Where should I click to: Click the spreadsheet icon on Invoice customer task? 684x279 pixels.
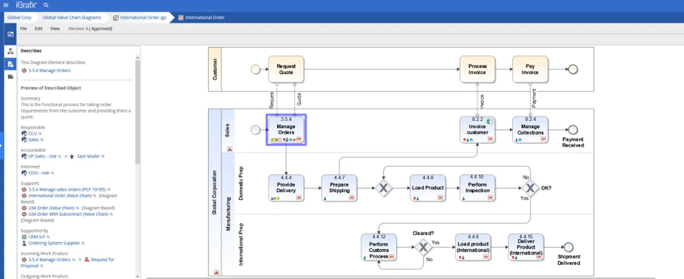click(488, 121)
